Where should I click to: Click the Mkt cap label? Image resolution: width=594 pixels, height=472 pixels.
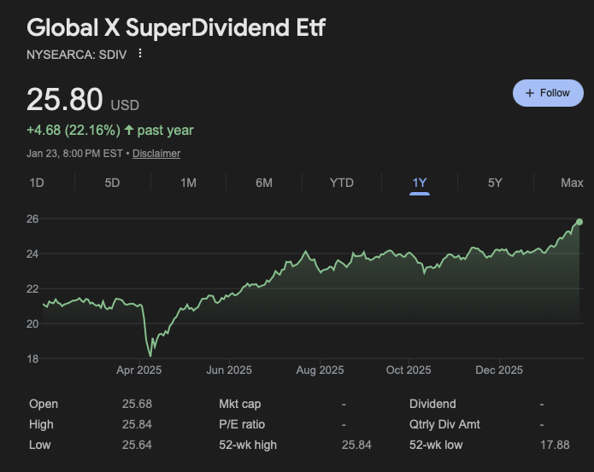point(240,404)
